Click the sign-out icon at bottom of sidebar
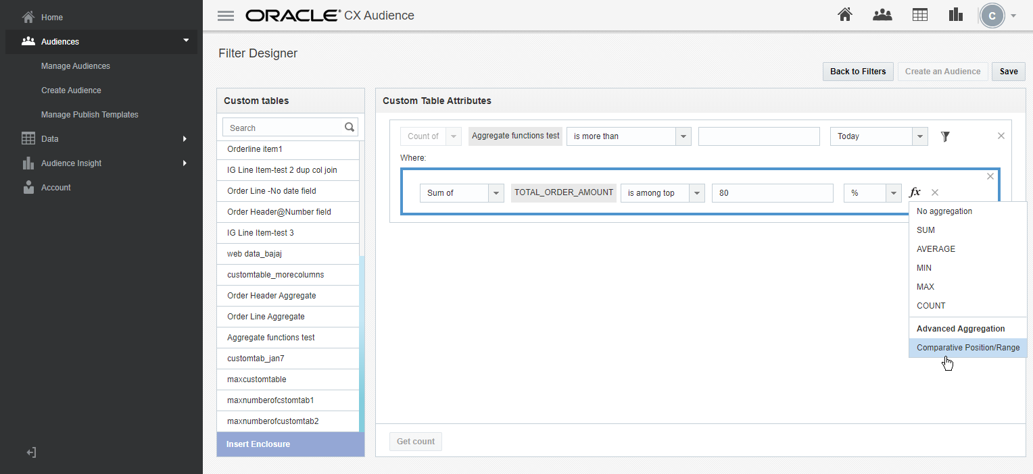This screenshot has height=474, width=1033. [31, 452]
